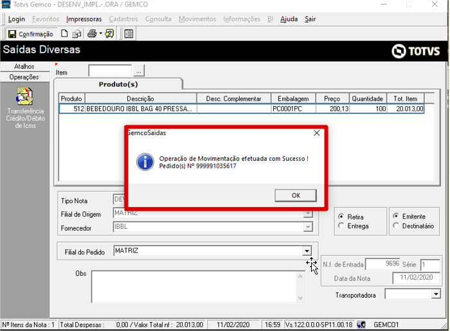The image size is (450, 331).
Task: Click the Totvs Gemco app title icon
Action: pos(6,4)
